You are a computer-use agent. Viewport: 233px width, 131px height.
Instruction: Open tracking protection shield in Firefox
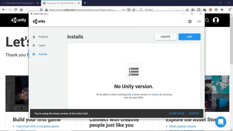[41, 10]
